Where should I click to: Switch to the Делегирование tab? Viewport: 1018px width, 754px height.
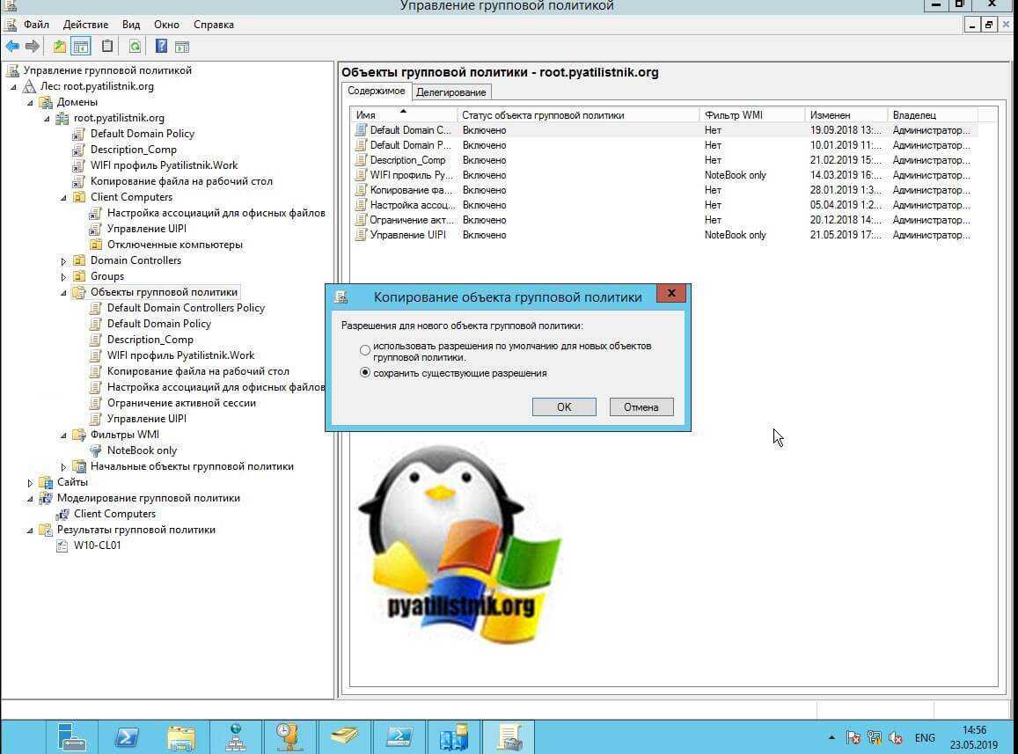click(x=451, y=92)
